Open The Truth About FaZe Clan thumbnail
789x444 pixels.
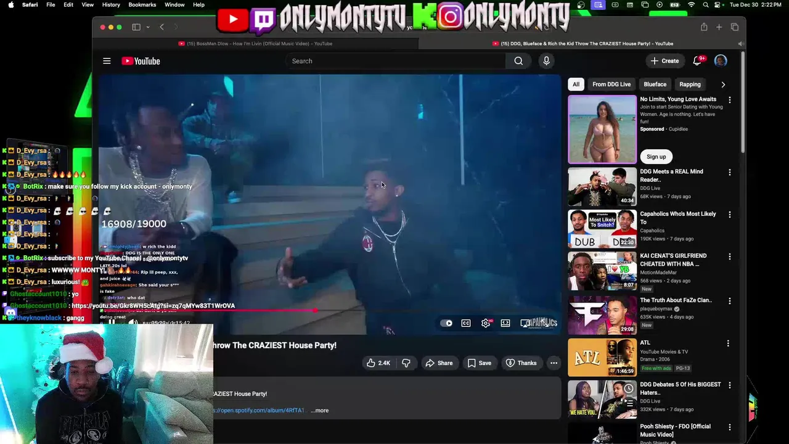602,315
